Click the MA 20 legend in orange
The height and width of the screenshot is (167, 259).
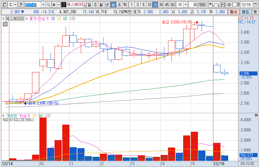click(x=59, y=19)
